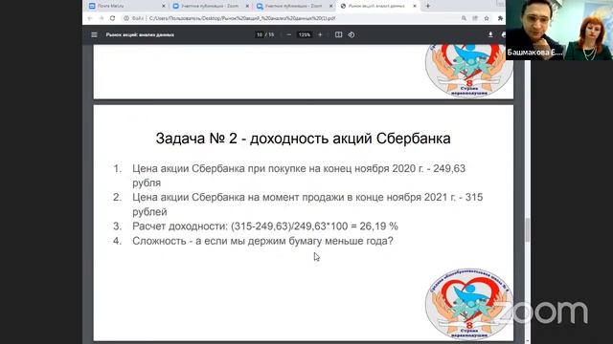
Task: Open the PDF sidebar menu icon
Action: click(x=94, y=34)
